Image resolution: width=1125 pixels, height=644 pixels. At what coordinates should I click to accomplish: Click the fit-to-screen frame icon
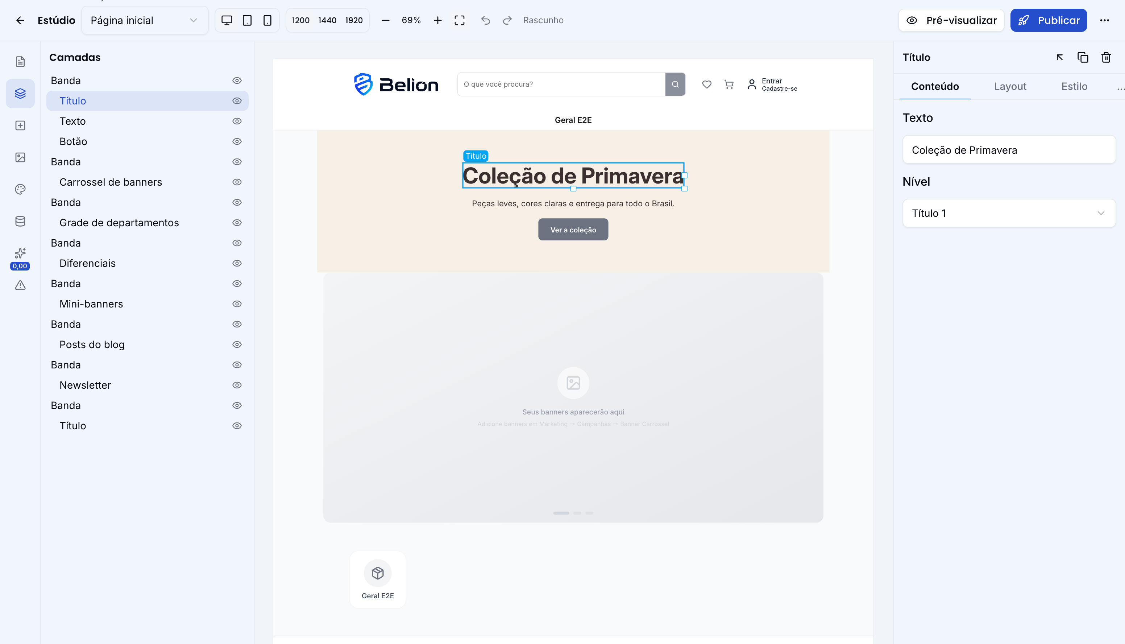[460, 20]
